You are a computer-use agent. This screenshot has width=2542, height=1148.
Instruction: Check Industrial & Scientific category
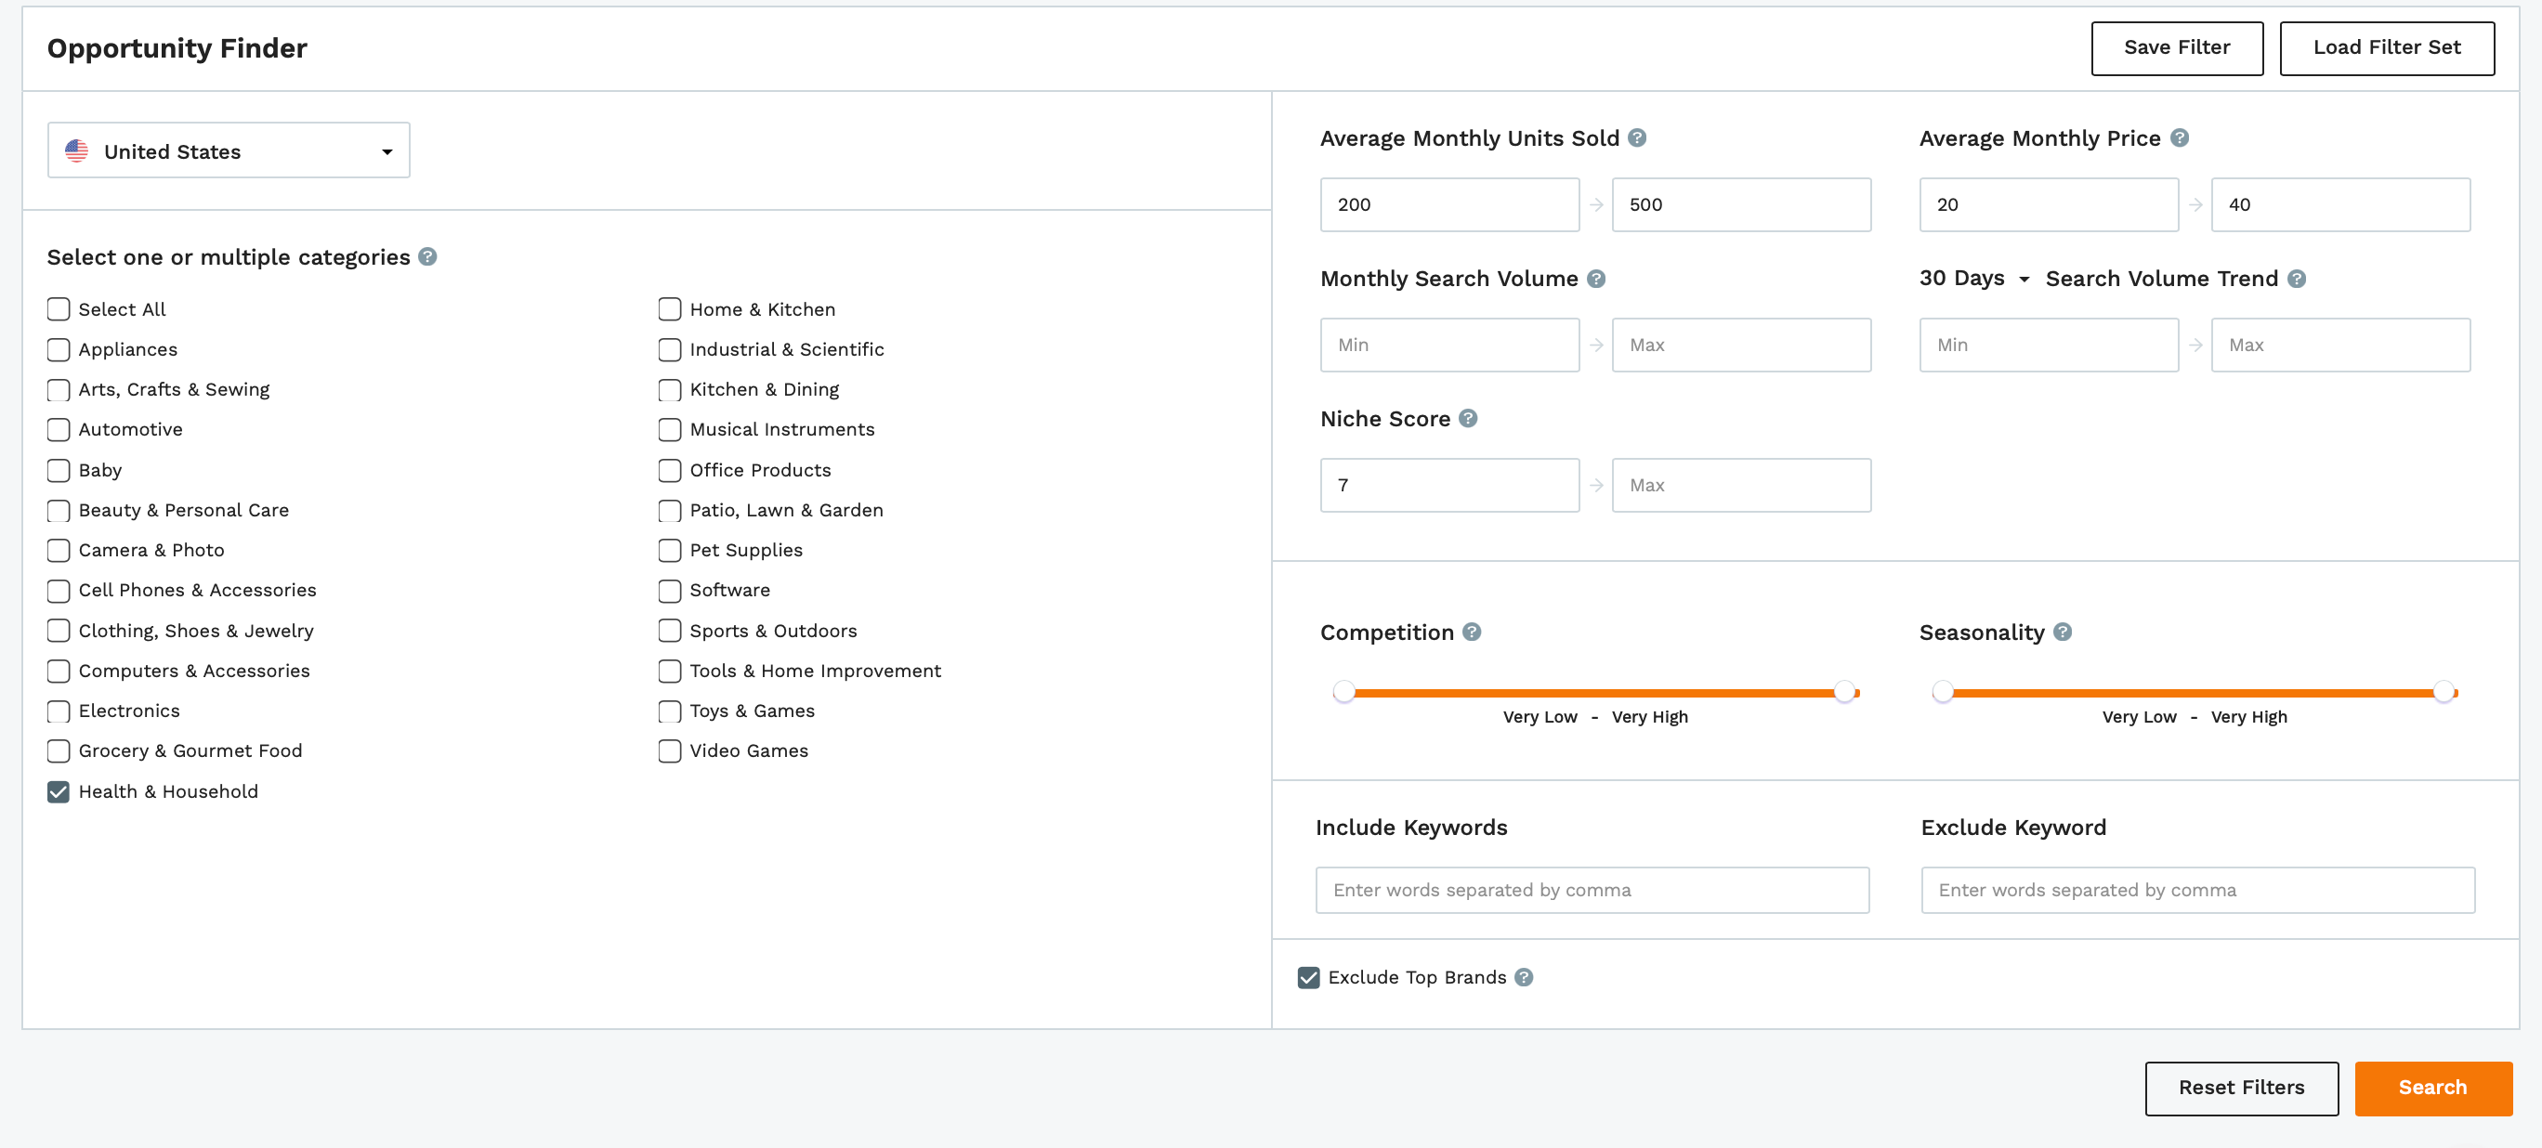click(669, 350)
